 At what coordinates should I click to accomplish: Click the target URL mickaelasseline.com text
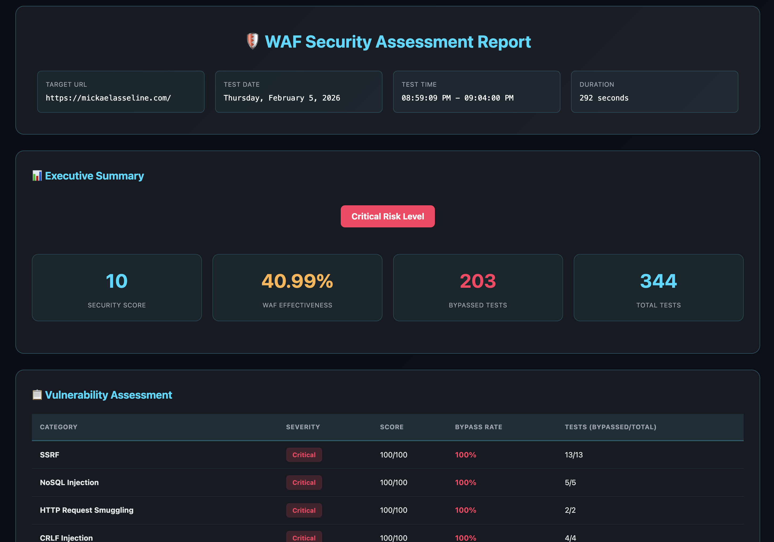108,98
